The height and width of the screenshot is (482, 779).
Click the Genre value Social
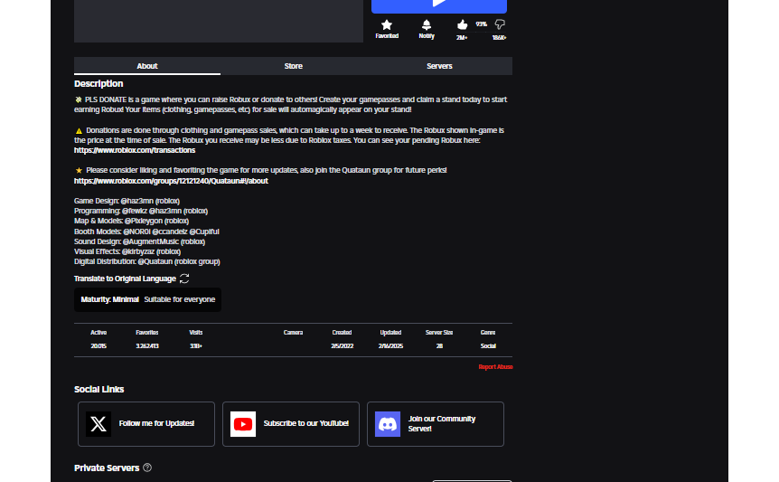488,345
